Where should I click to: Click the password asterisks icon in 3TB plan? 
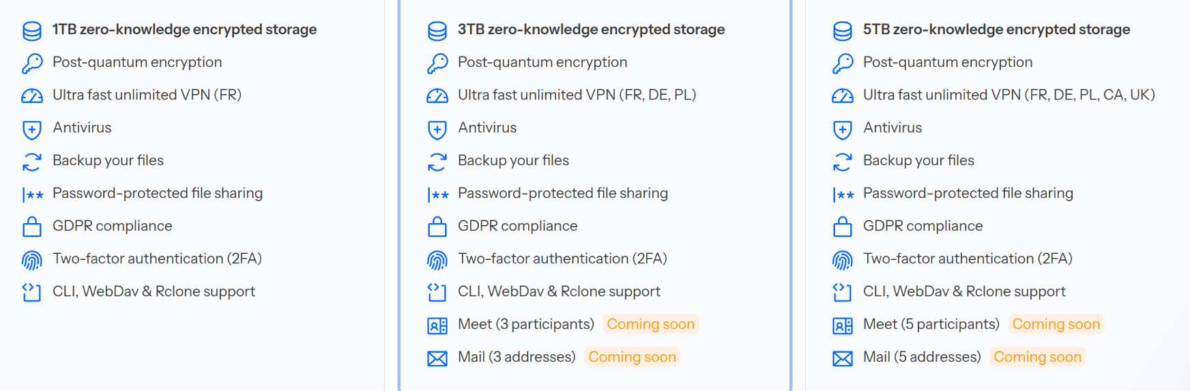[437, 195]
